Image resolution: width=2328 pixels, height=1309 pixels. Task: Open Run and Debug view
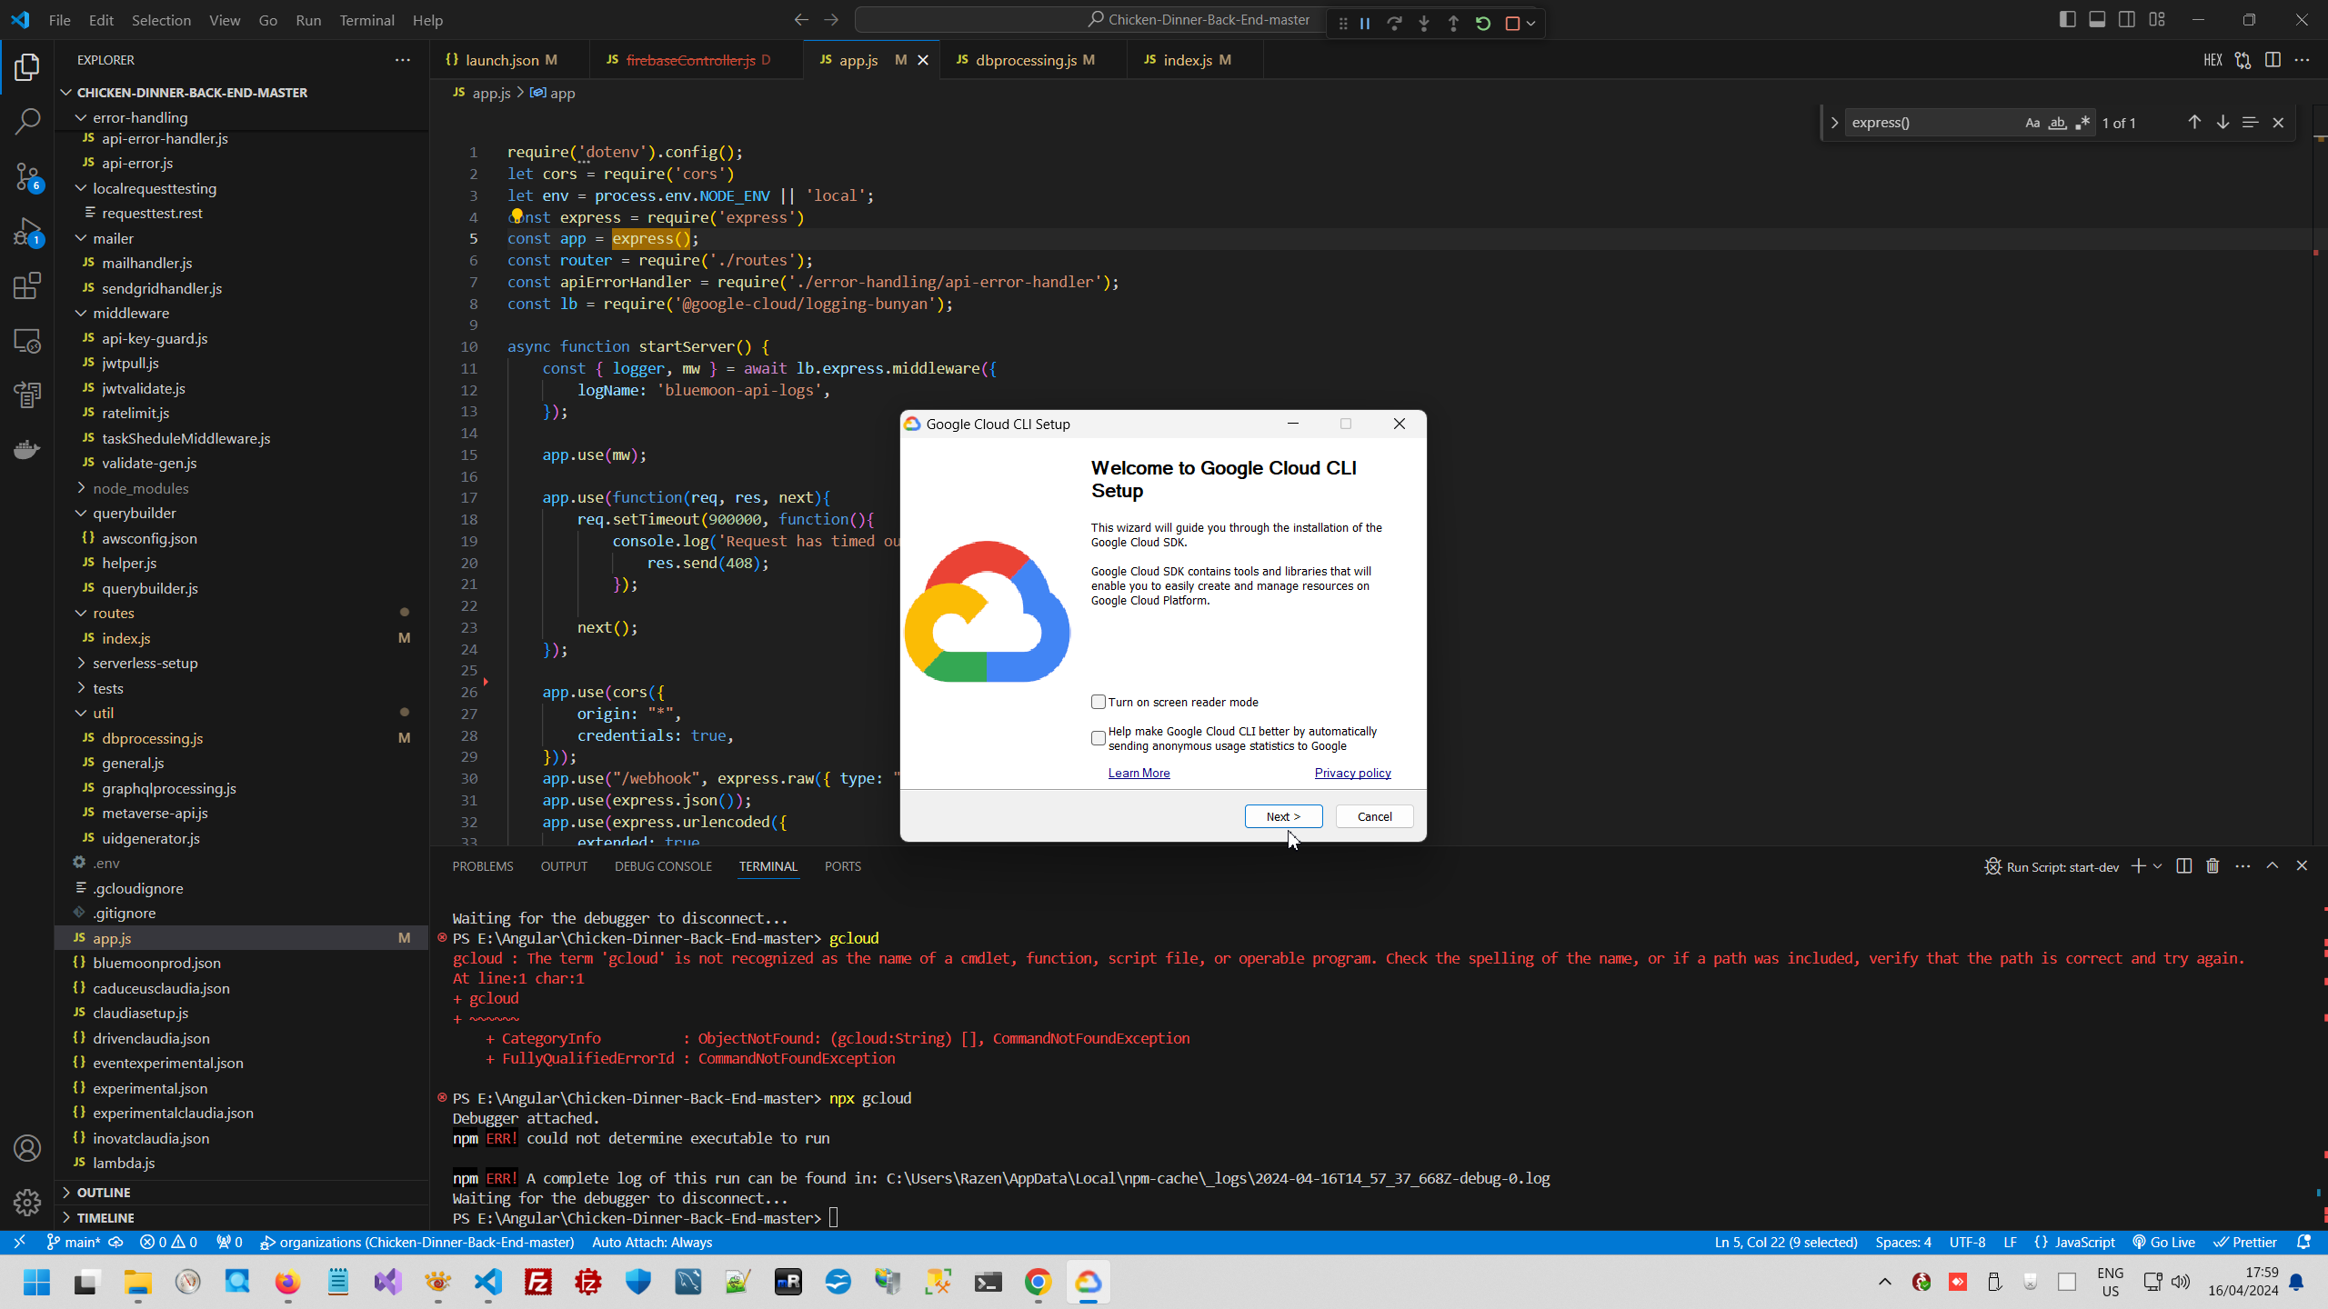pos(27,232)
